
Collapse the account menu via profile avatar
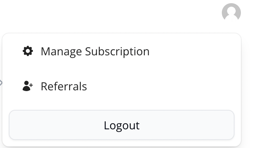pyautogui.click(x=231, y=13)
